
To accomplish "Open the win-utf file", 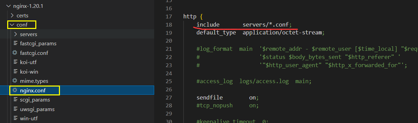I will click(x=29, y=119).
